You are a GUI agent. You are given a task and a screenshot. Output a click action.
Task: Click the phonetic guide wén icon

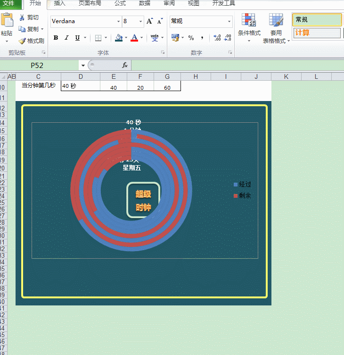click(x=155, y=38)
